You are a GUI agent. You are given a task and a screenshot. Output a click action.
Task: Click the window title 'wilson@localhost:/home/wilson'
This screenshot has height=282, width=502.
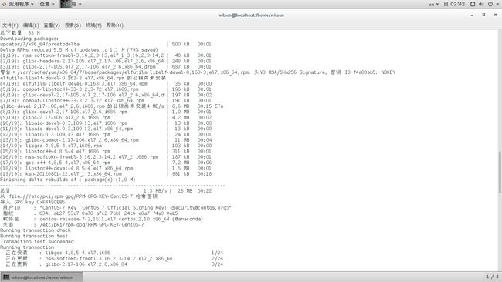(251, 15)
